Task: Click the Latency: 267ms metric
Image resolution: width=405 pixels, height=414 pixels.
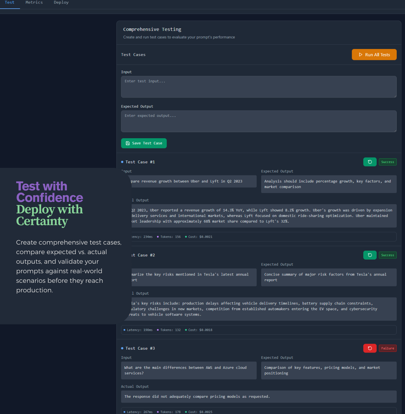Action: pos(138,412)
